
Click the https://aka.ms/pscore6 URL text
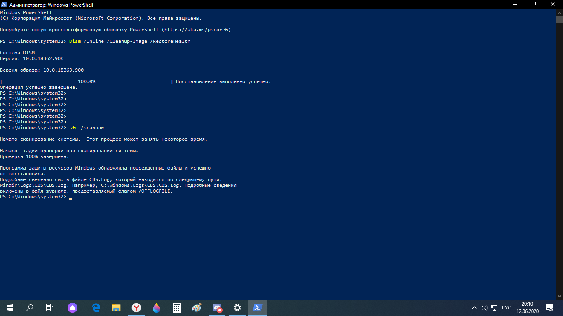coord(196,30)
